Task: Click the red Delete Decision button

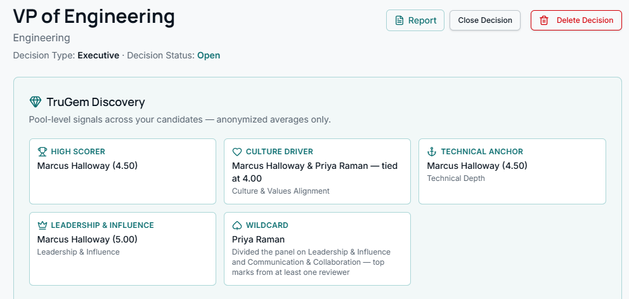Action: point(576,20)
